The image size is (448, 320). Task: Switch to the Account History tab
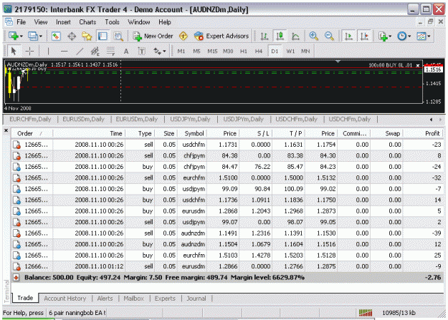point(65,299)
